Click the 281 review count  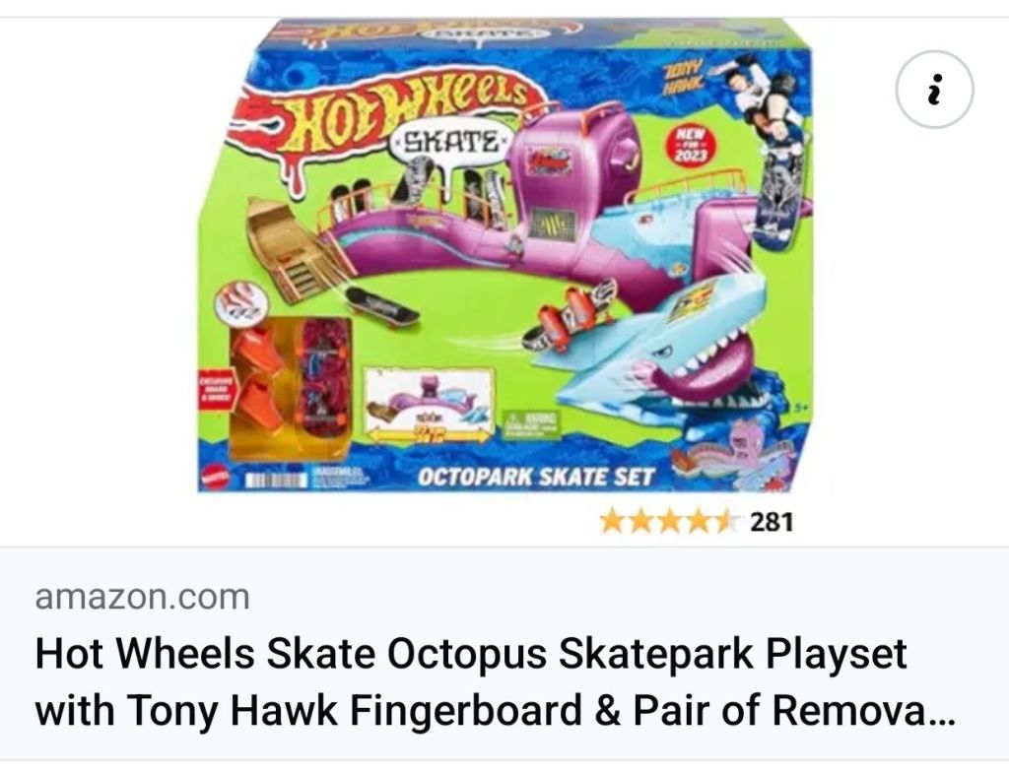tap(772, 522)
